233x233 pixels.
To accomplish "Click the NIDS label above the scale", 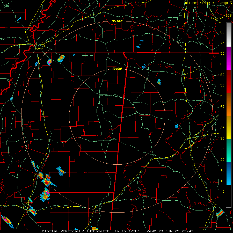I will [x=227, y=16].
